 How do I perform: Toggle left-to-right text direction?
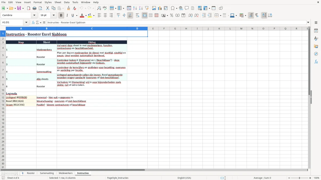(251, 15)
